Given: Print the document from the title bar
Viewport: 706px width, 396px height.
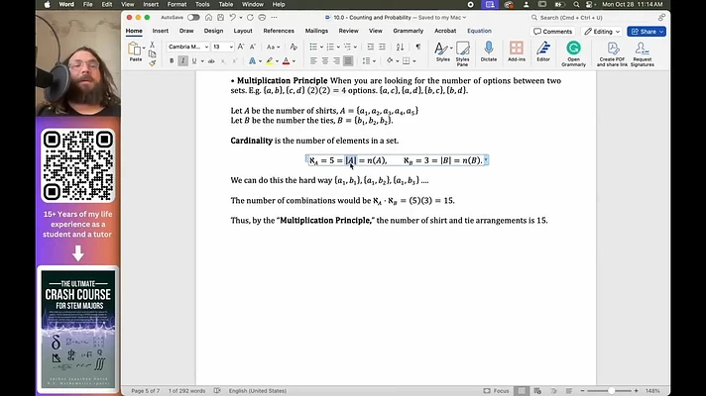Looking at the screenshot, I should (262, 18).
